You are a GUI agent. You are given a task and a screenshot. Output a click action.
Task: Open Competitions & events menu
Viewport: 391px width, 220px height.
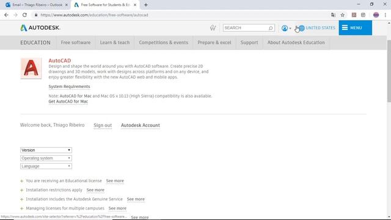pos(164,42)
